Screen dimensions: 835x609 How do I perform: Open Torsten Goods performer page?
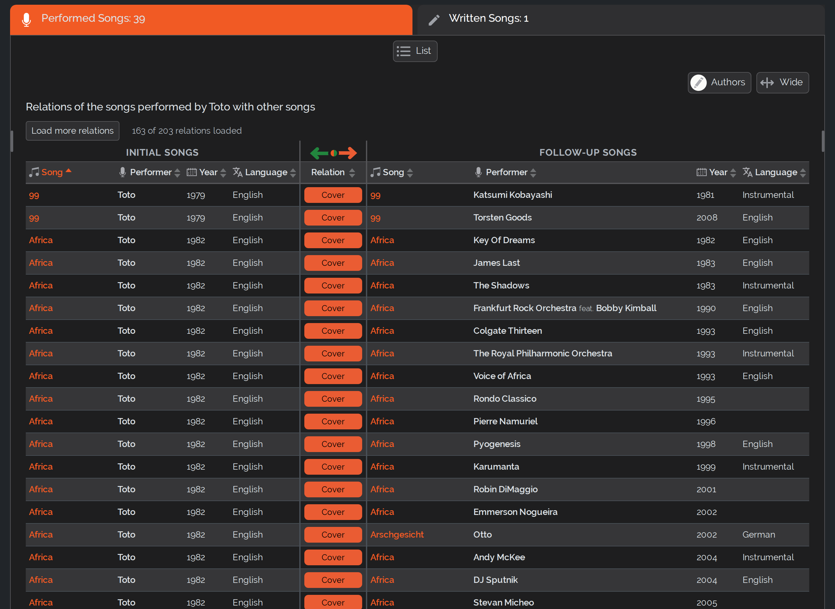502,217
